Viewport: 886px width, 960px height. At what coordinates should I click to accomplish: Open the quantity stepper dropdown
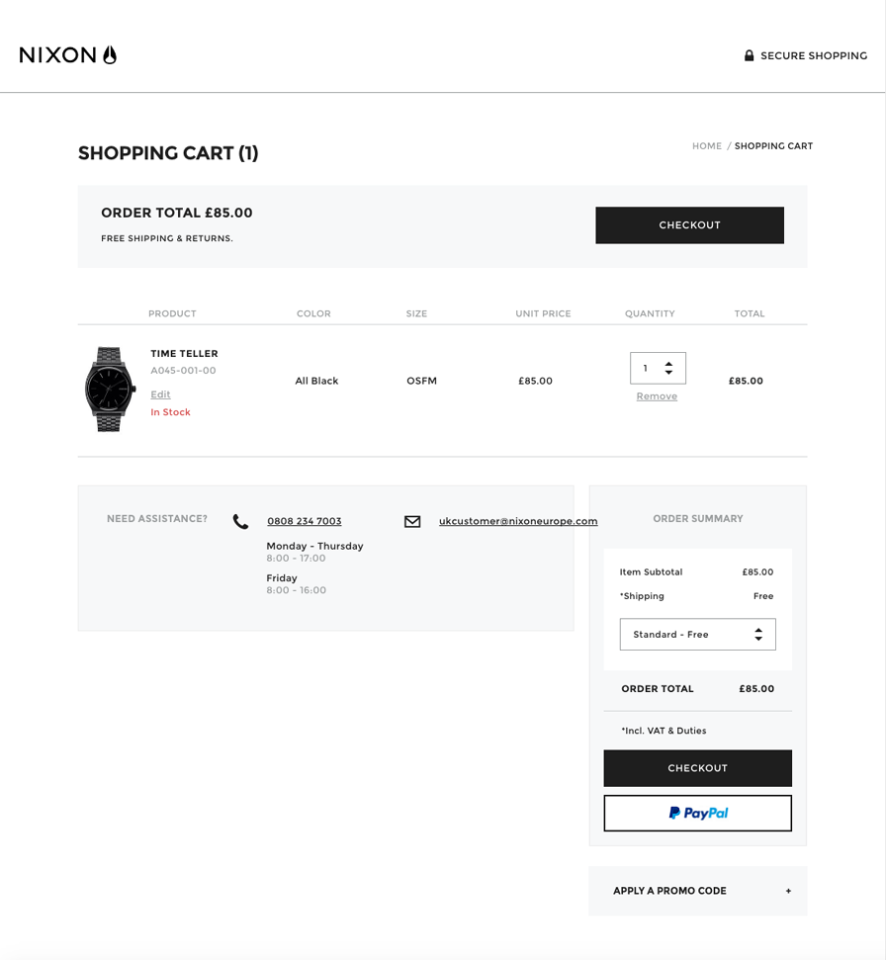(x=658, y=368)
